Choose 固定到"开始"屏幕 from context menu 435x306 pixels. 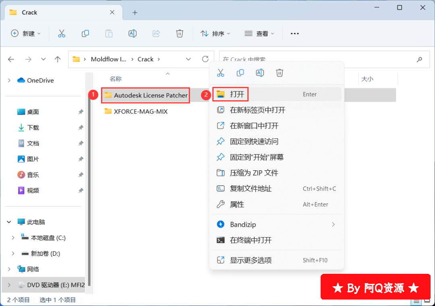click(276, 157)
